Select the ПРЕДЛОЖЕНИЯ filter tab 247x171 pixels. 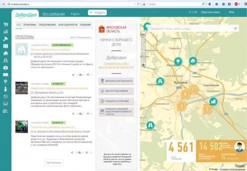(x=47, y=25)
